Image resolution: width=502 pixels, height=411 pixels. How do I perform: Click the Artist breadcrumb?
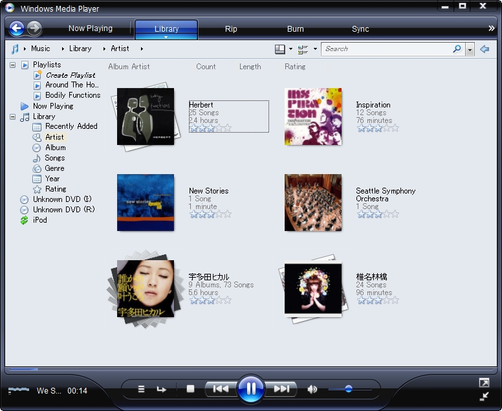click(120, 49)
